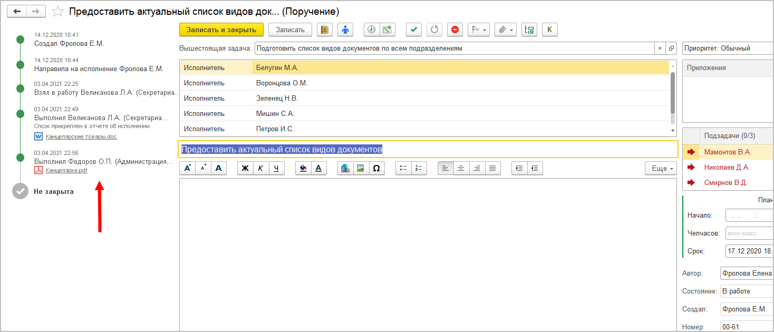The height and width of the screenshot is (332, 774).
Task: Click the Записать button
Action: (x=290, y=30)
